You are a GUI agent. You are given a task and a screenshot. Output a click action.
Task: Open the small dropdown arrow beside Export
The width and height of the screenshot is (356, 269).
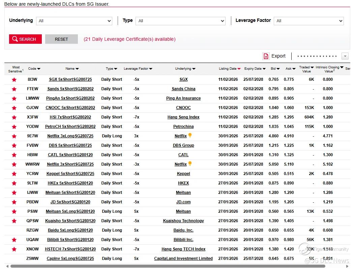point(345,56)
